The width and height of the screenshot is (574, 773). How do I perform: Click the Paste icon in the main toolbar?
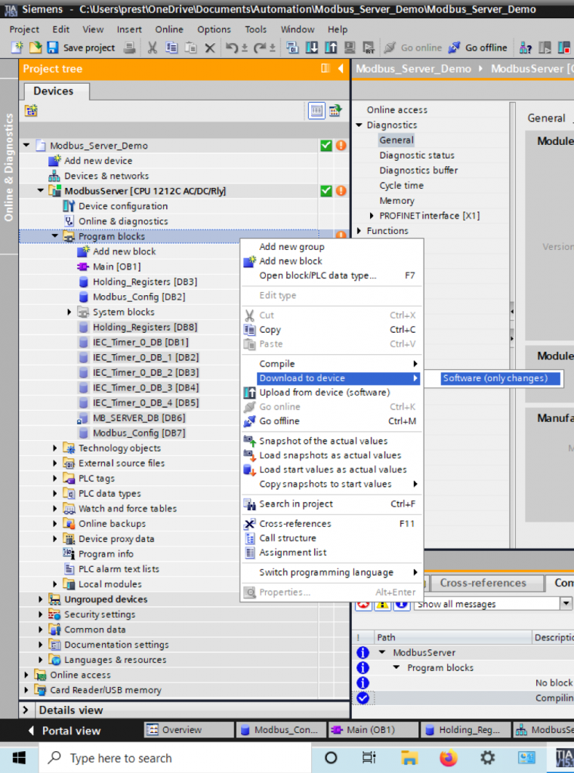(x=191, y=48)
